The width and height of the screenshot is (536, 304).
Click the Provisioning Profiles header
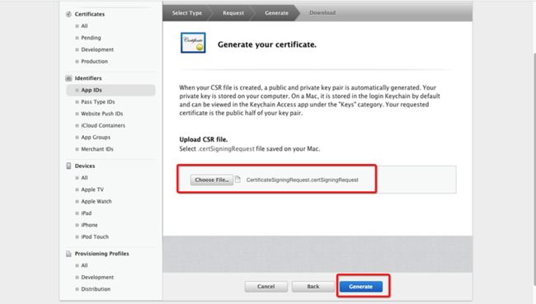pyautogui.click(x=102, y=254)
